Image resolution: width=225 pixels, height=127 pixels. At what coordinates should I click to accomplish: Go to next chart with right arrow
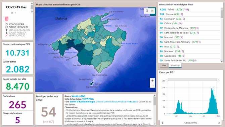click(219, 123)
